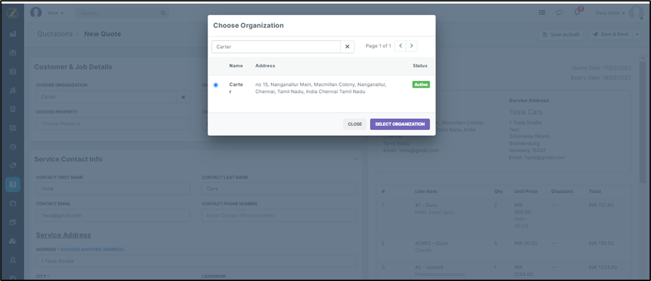Go to next page in organization dialog
The image size is (651, 281).
412,46
